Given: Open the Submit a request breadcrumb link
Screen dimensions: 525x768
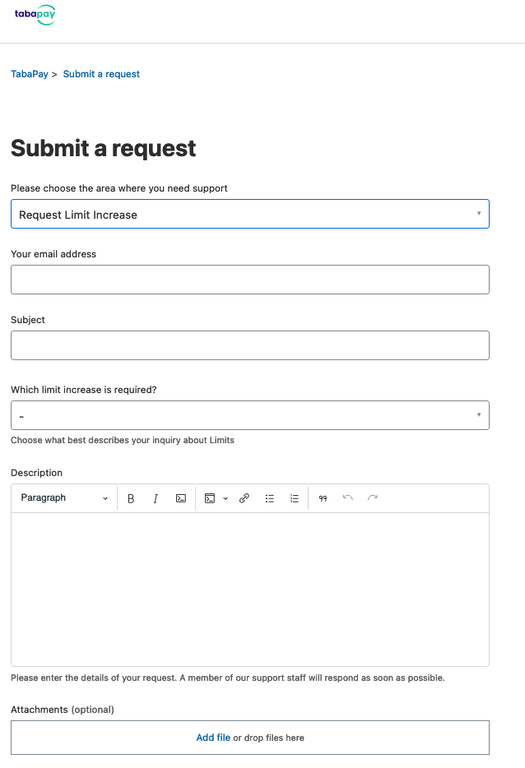Looking at the screenshot, I should pyautogui.click(x=101, y=74).
